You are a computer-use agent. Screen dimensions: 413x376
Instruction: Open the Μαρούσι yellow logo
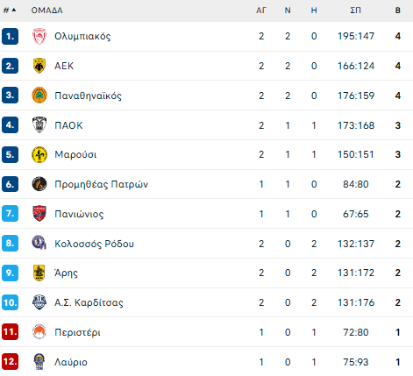pyautogui.click(x=39, y=154)
